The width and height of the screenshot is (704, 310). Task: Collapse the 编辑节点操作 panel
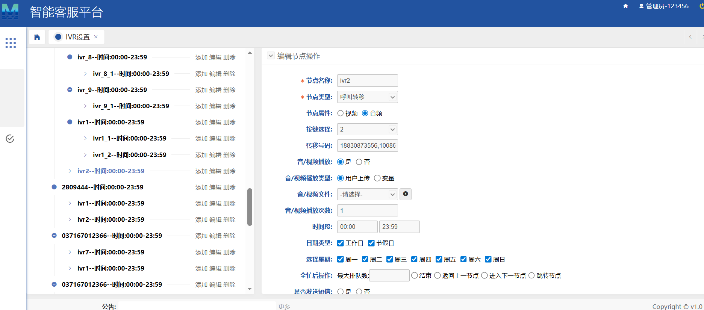tap(271, 56)
